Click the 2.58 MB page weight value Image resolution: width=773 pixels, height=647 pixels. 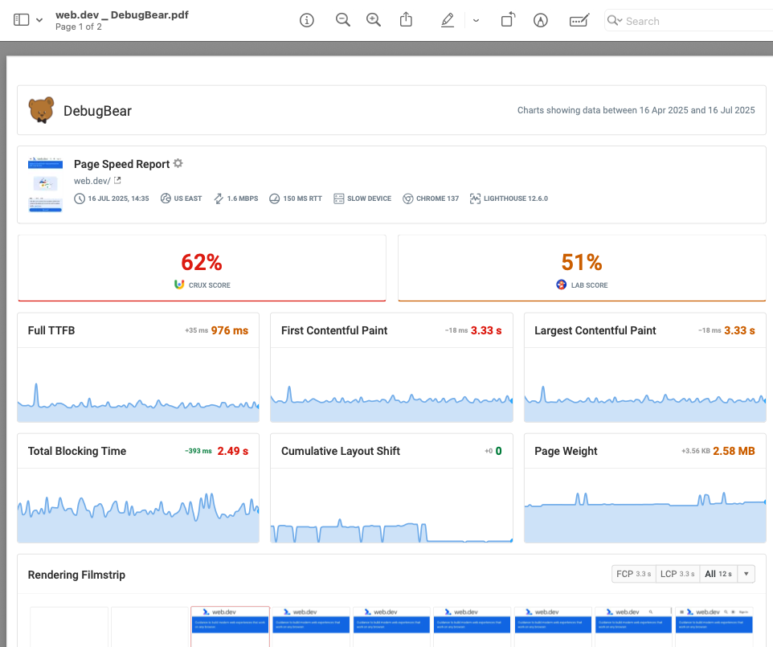pos(734,451)
